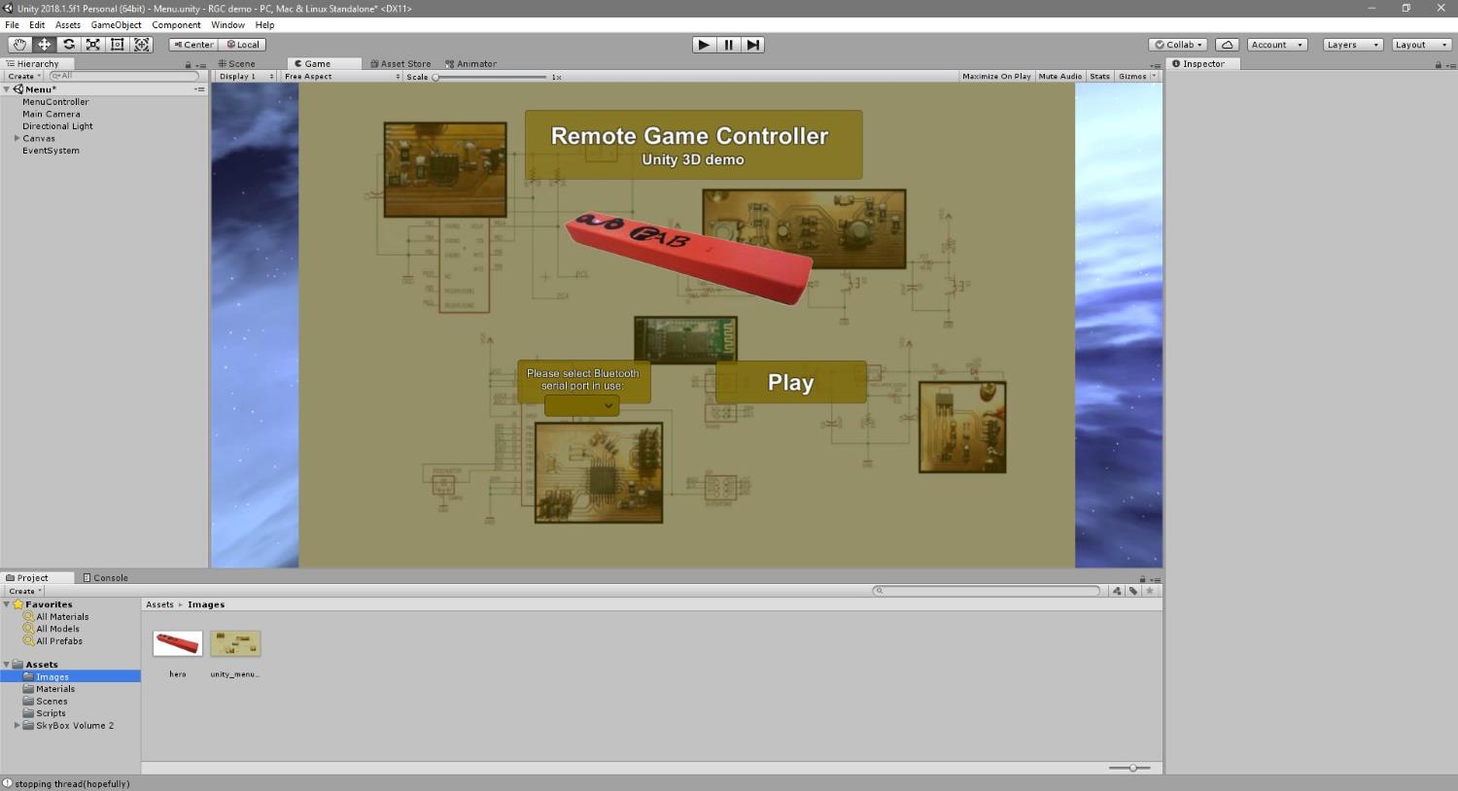Image resolution: width=1458 pixels, height=791 pixels.
Task: Lock the Project panel
Action: (x=1142, y=579)
